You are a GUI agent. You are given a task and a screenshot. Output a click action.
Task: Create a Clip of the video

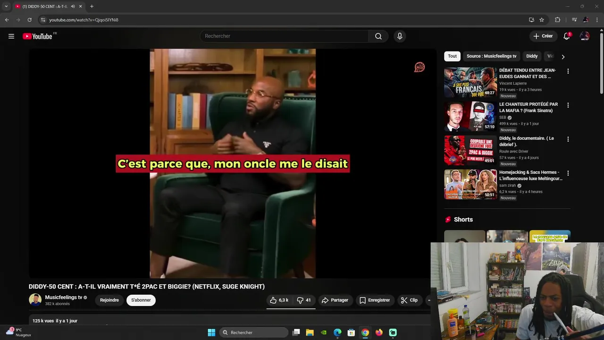[409, 300]
